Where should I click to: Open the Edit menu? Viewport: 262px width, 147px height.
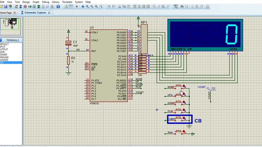pos(2,2)
